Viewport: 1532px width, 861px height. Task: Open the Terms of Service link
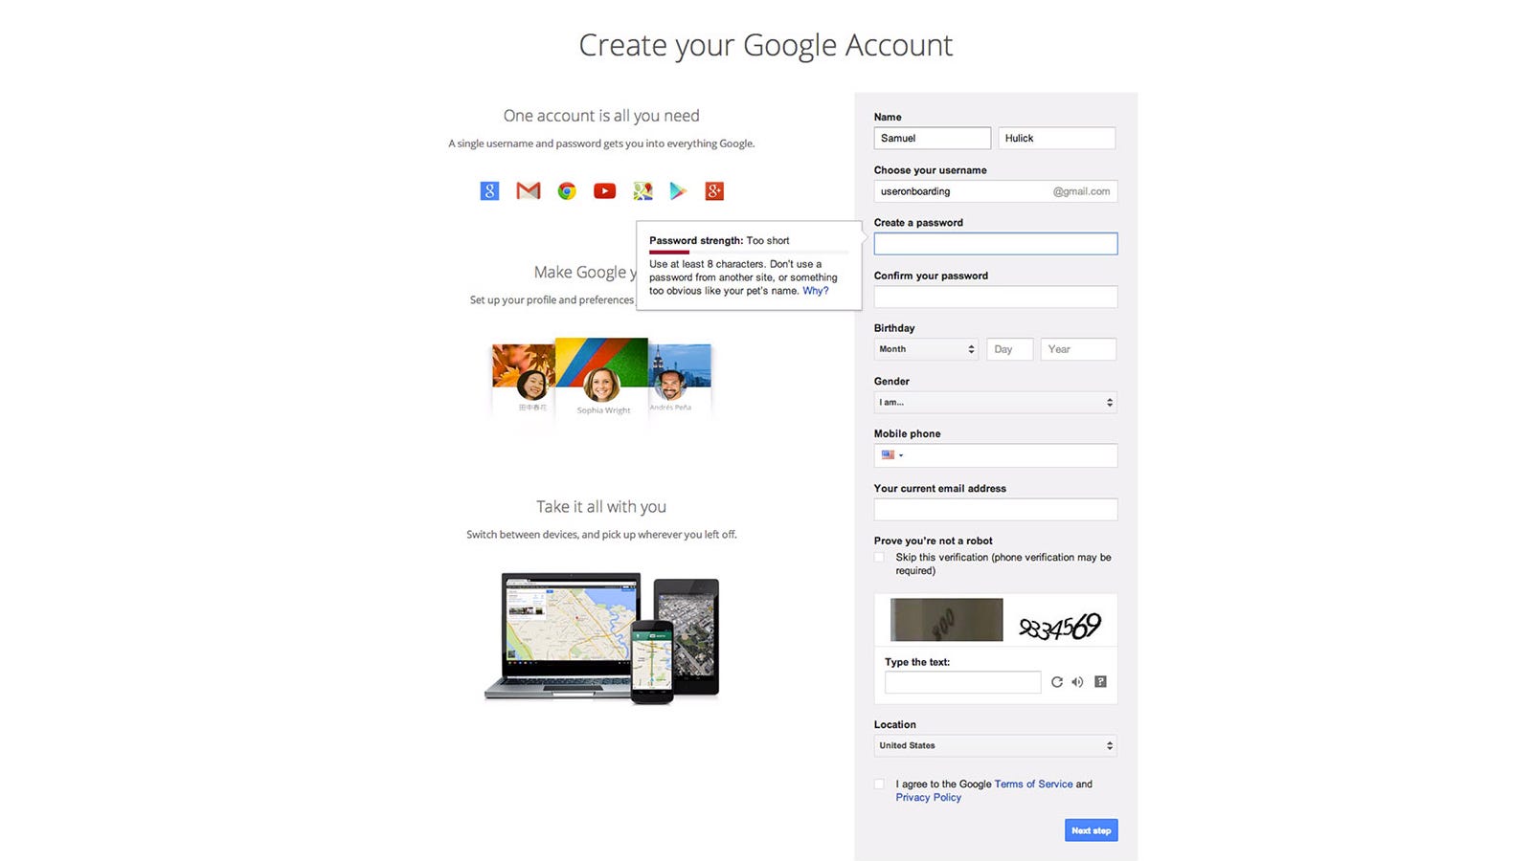click(x=1033, y=784)
